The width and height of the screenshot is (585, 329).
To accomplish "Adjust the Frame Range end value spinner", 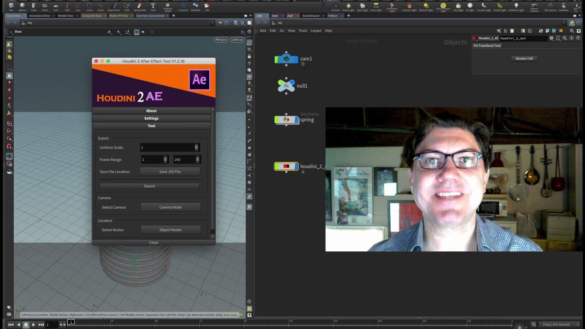I will [197, 159].
